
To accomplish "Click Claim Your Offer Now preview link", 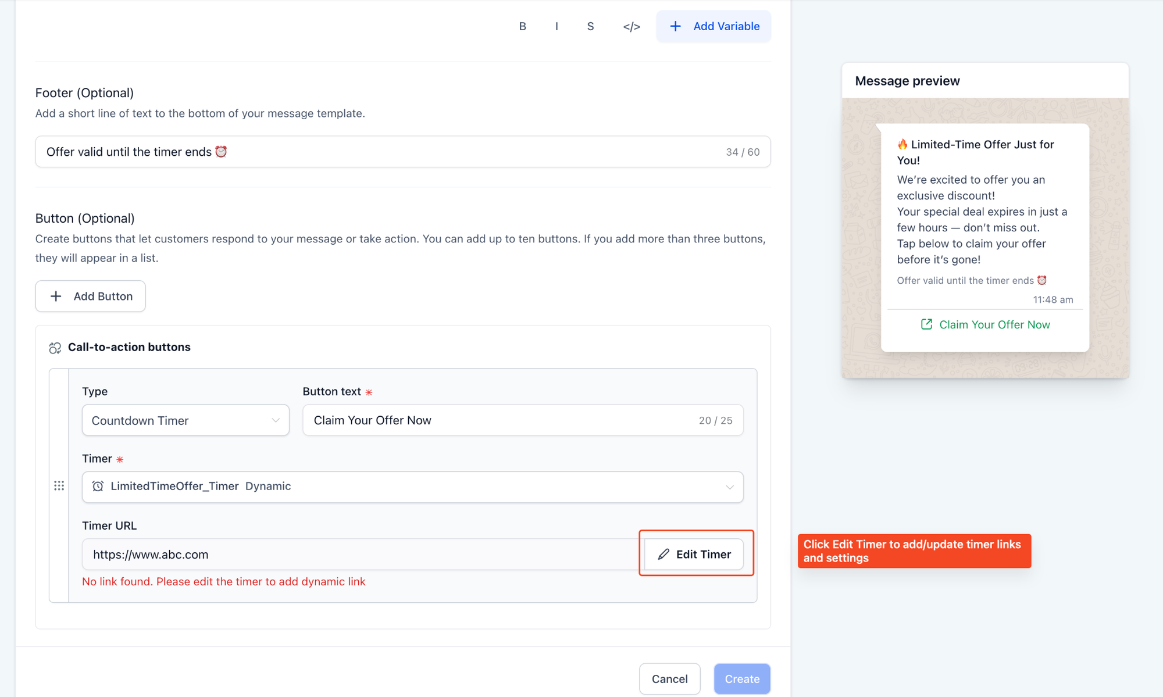I will pos(994,324).
